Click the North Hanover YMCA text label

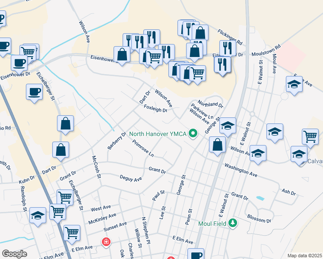click(158, 134)
